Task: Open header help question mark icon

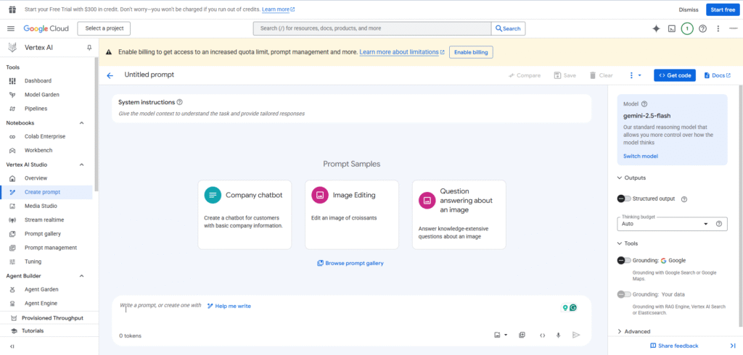Action: coord(702,28)
